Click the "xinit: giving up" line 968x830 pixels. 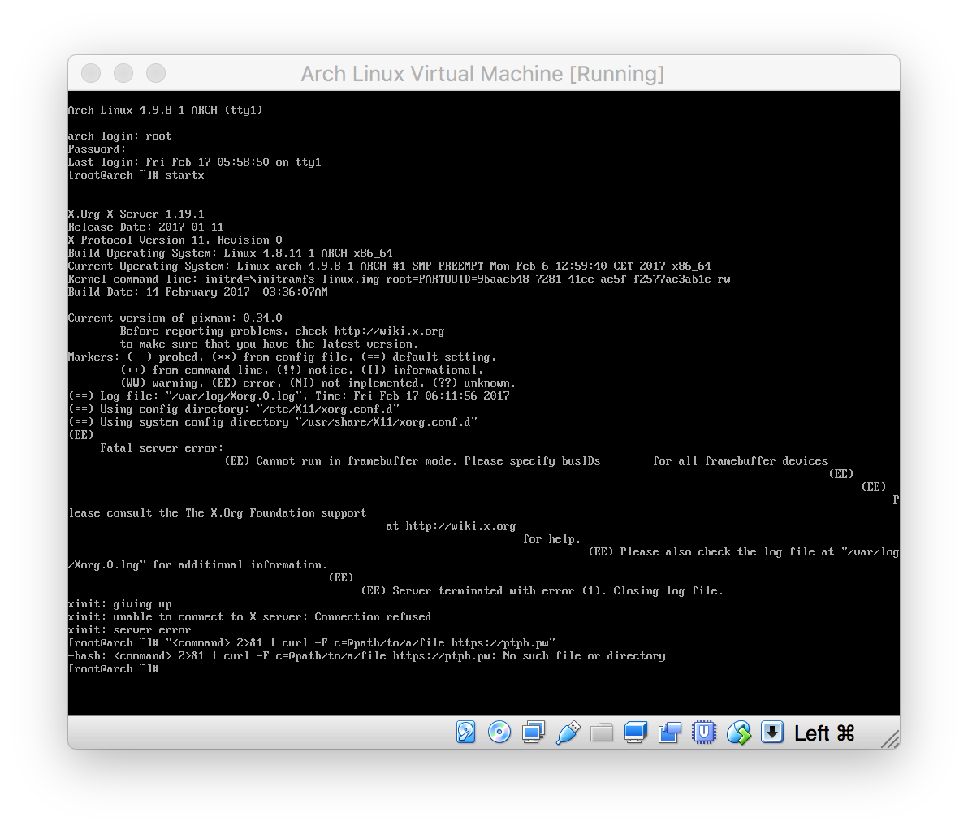point(119,604)
